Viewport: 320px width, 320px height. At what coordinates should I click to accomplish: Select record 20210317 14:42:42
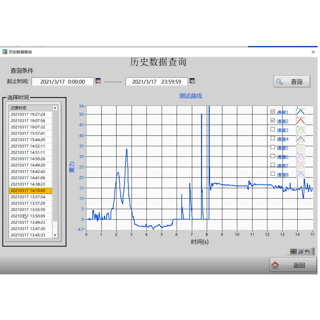click(31, 172)
